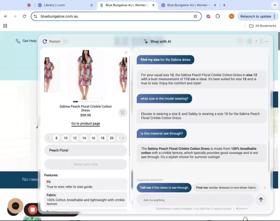280x221 pixels.
Task: Click 'what size is the model wearing?' message
Action: (x=164, y=98)
